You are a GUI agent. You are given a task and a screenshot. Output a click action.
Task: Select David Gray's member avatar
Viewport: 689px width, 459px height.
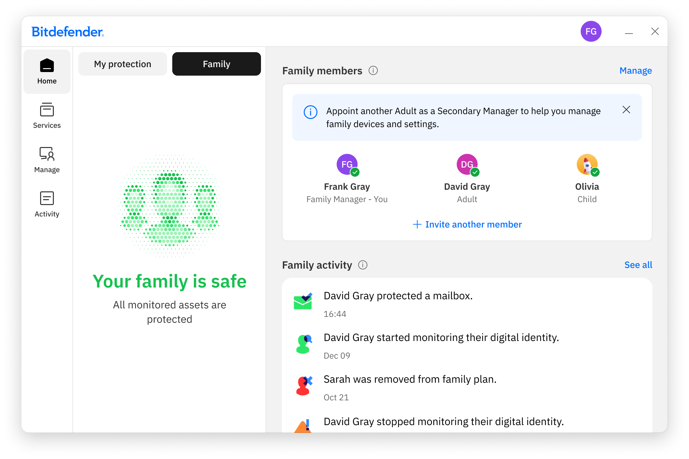(x=467, y=164)
